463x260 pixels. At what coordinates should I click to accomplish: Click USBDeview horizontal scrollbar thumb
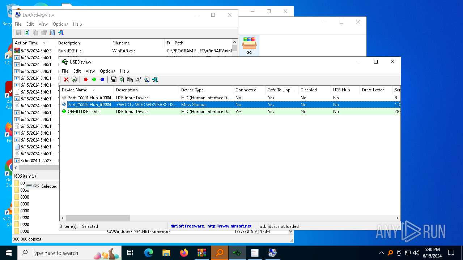pos(98,218)
